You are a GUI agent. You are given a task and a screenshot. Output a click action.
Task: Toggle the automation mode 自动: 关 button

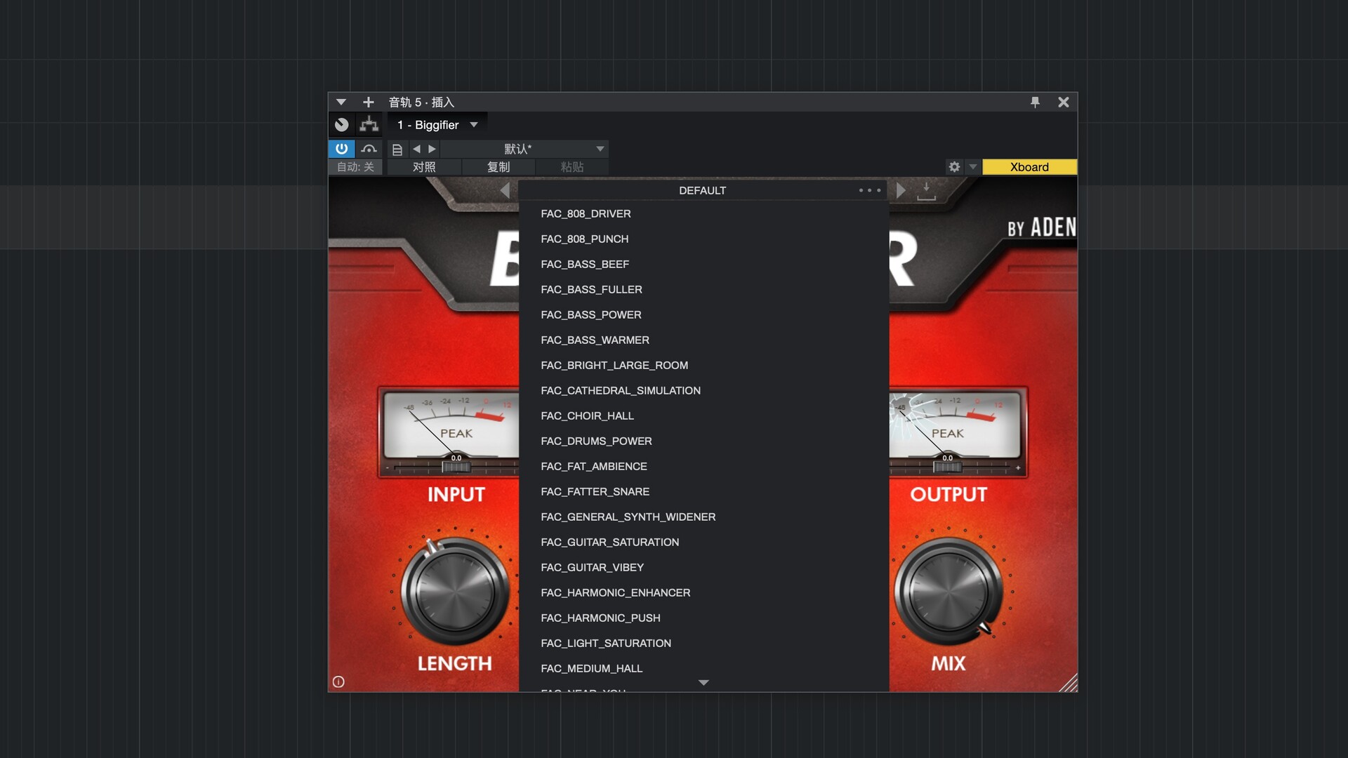tap(355, 167)
